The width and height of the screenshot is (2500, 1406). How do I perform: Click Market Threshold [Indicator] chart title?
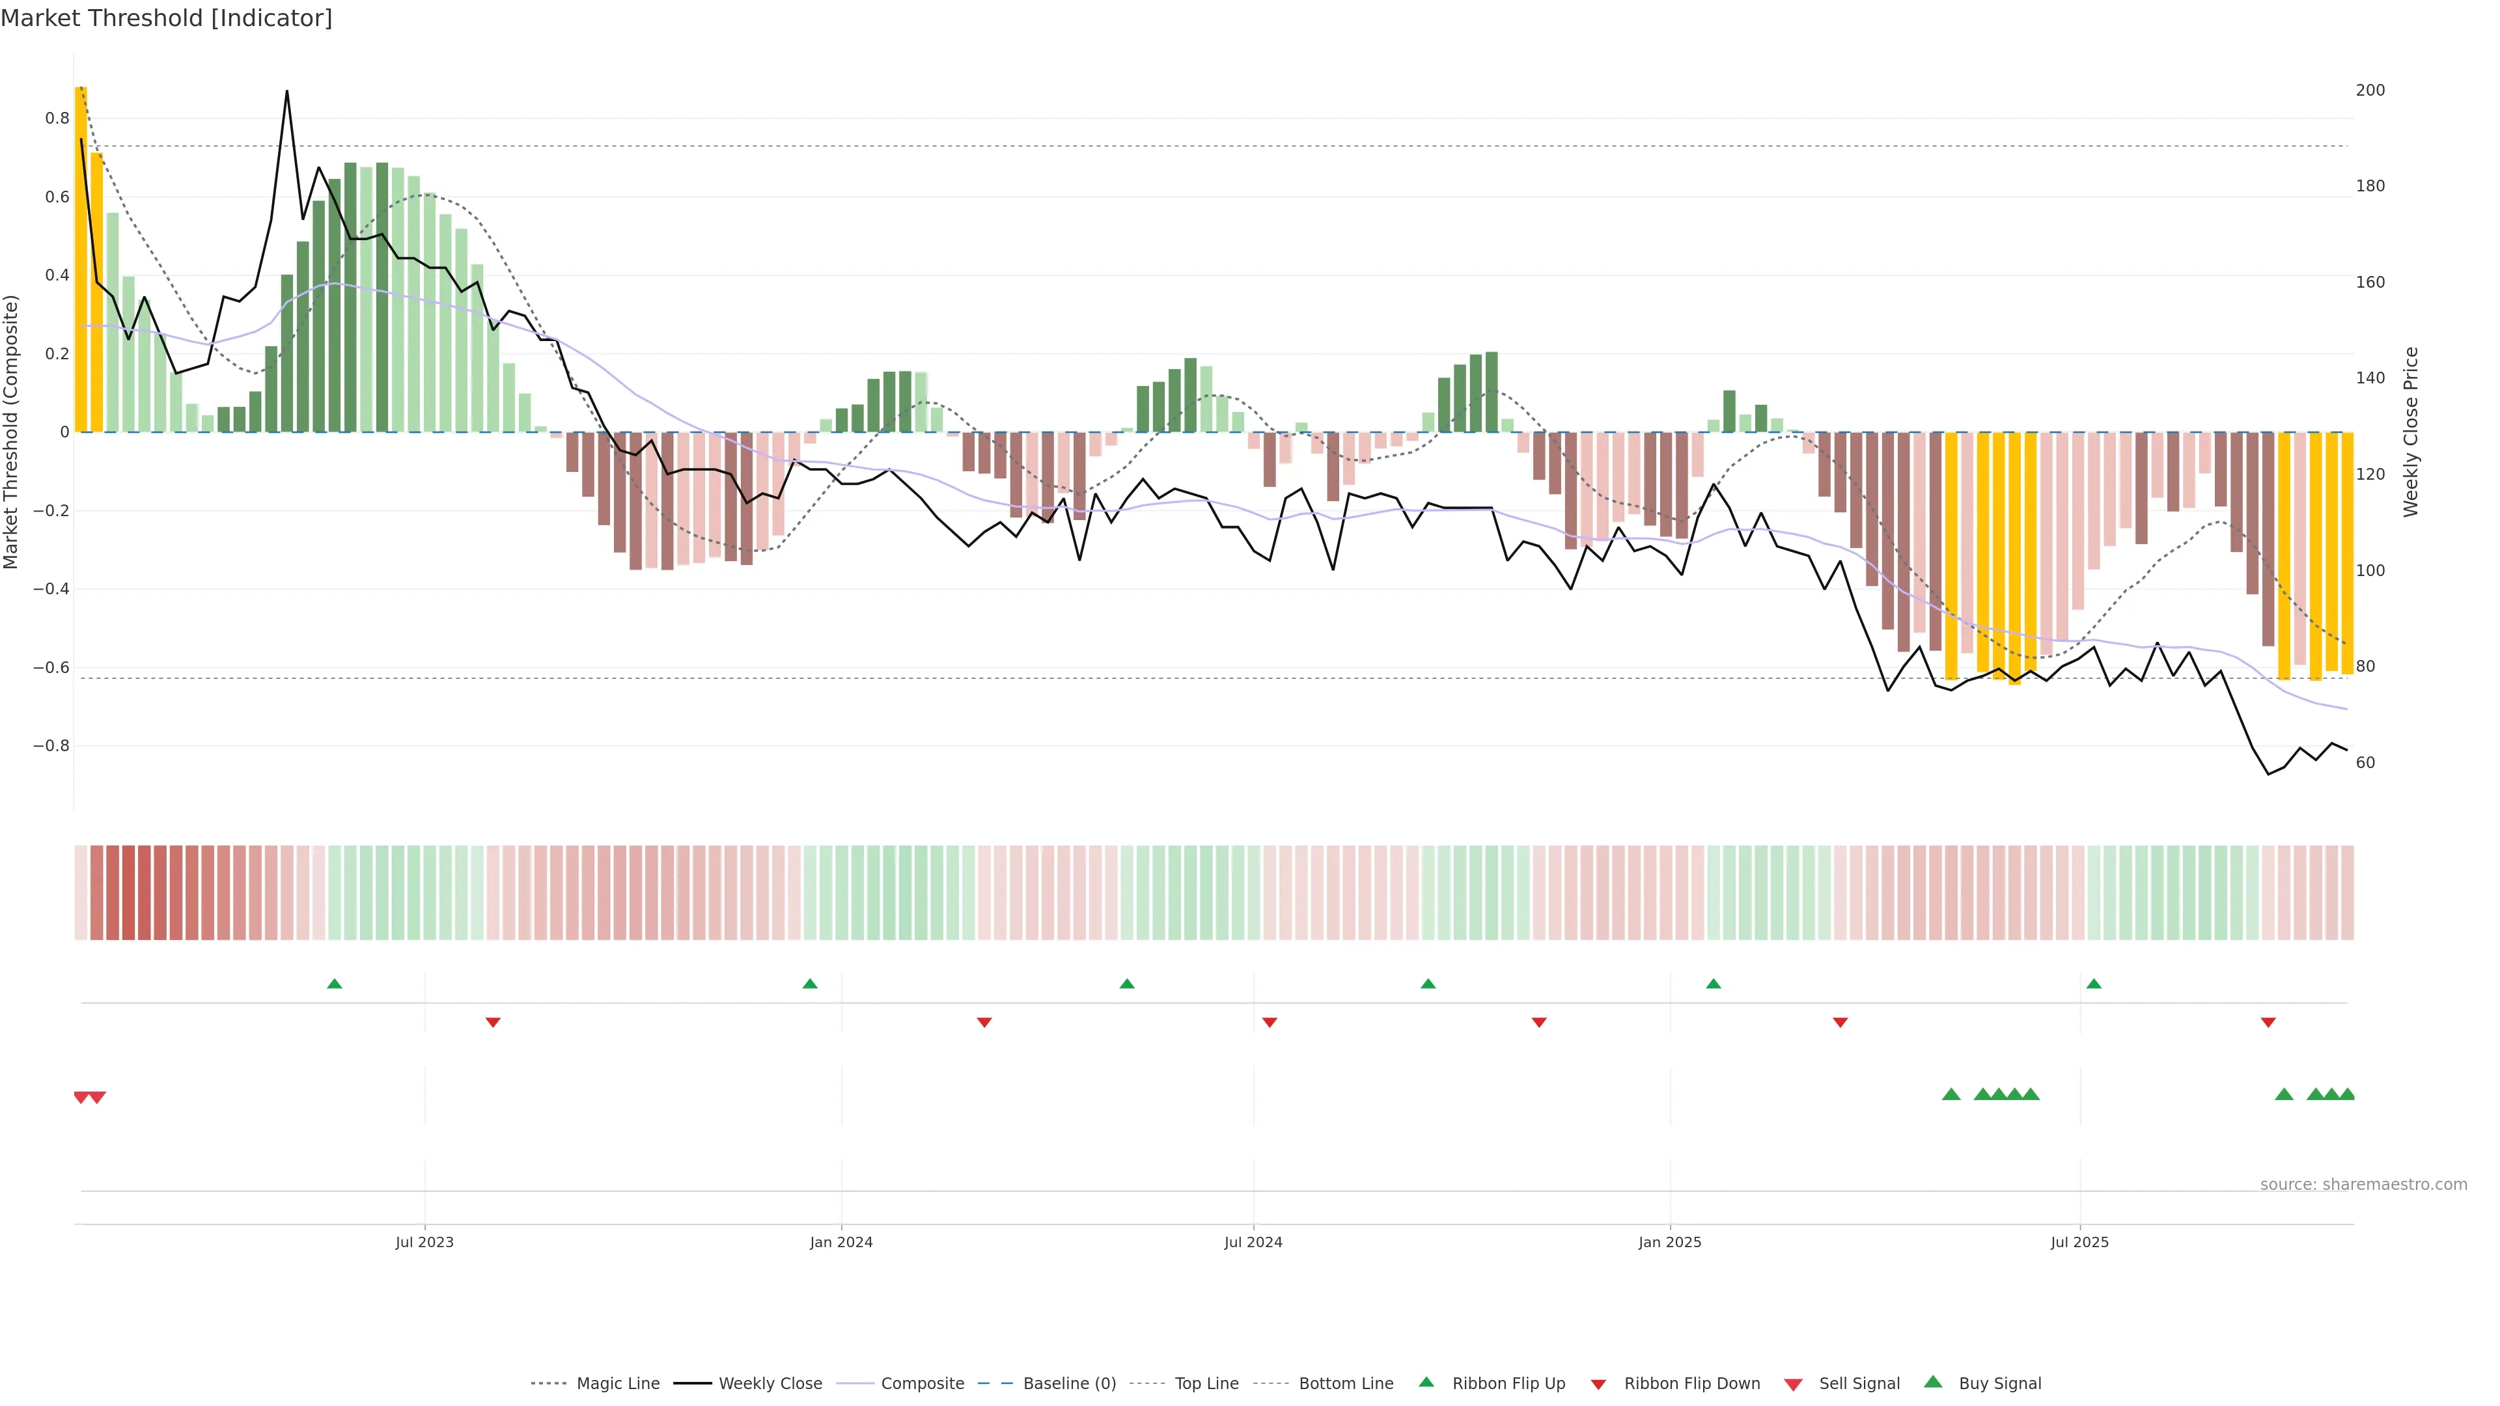tap(166, 18)
